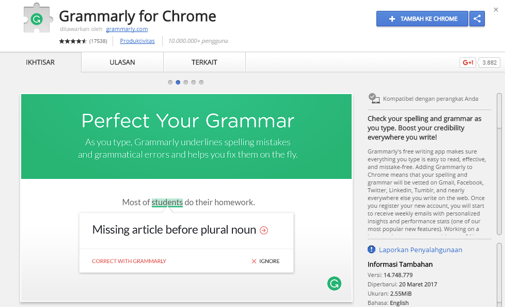Select the last carousel dot
Image resolution: width=505 pixels, height=307 pixels.
tap(201, 82)
